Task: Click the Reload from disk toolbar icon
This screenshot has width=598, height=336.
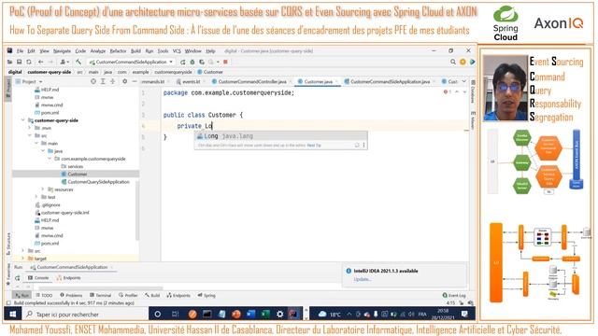Action: pos(29,62)
